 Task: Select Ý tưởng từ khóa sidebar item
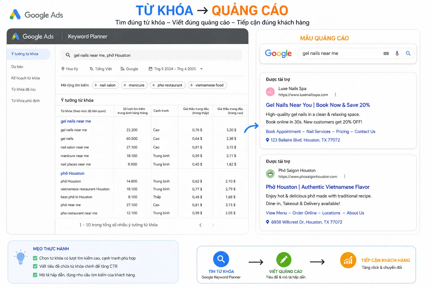tap(28, 54)
